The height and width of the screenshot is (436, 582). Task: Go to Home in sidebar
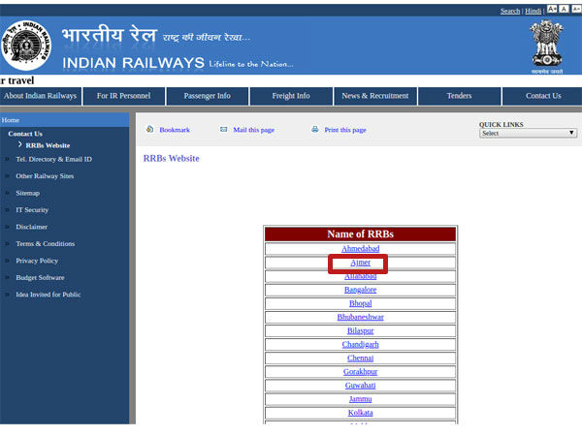pos(11,120)
